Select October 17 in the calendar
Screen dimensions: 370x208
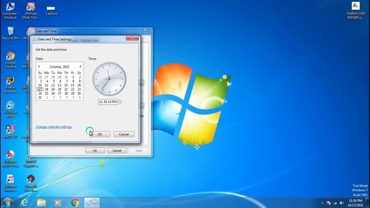(x=40, y=90)
